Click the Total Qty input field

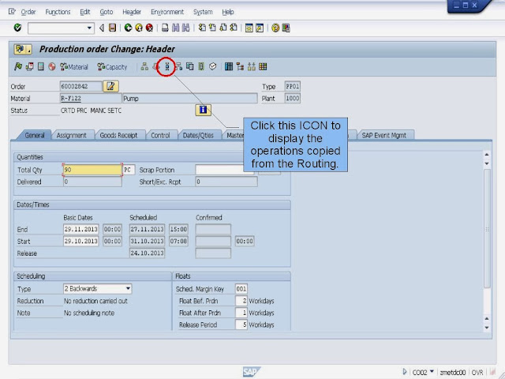tap(92, 170)
